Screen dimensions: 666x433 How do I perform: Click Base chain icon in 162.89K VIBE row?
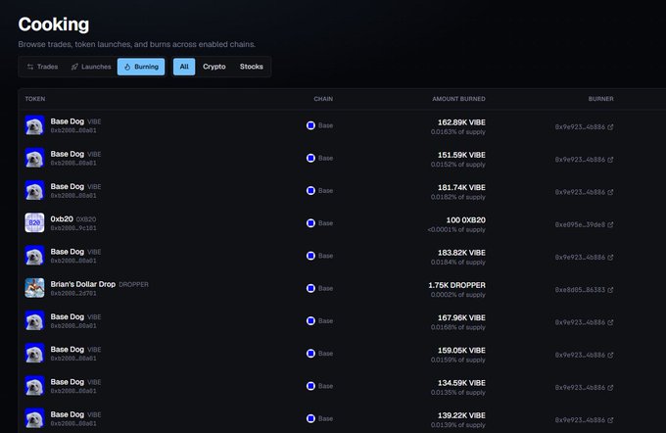[x=310, y=125]
